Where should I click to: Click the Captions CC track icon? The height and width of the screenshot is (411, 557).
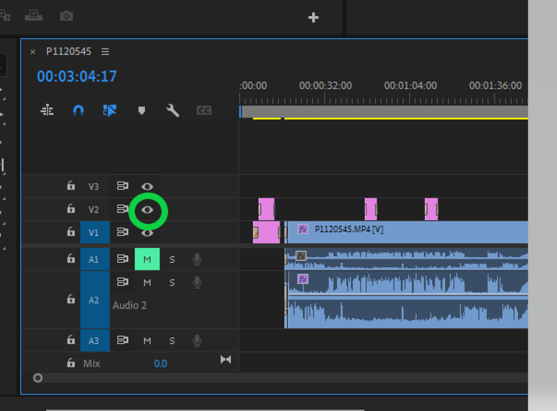click(x=204, y=110)
